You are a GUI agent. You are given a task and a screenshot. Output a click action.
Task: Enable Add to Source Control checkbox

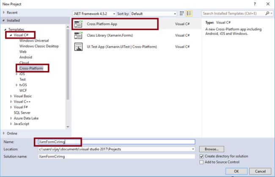point(201,162)
